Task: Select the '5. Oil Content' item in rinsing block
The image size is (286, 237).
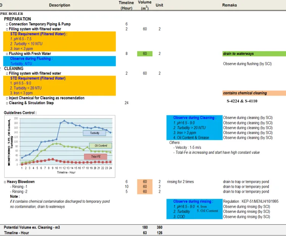Action: [x=207, y=211]
